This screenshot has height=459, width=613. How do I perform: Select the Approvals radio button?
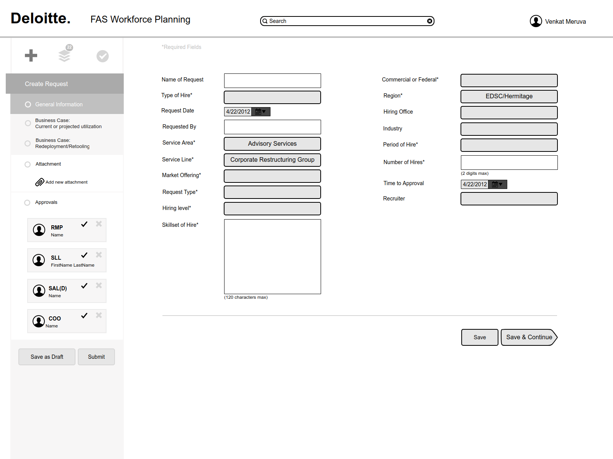(x=27, y=203)
